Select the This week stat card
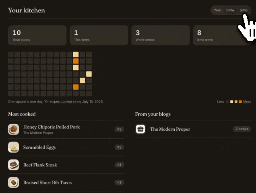Screen dimensions: 256x193 tap(99, 35)
